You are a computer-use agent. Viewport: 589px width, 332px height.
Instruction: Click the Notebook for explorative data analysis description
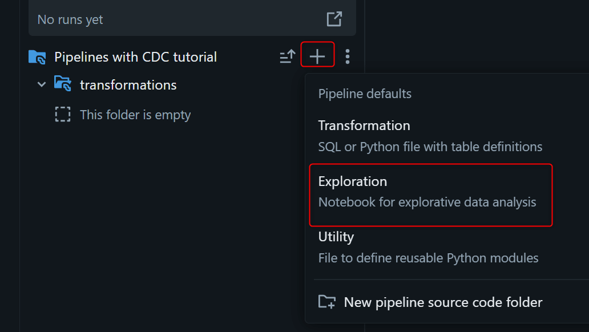pyautogui.click(x=427, y=202)
